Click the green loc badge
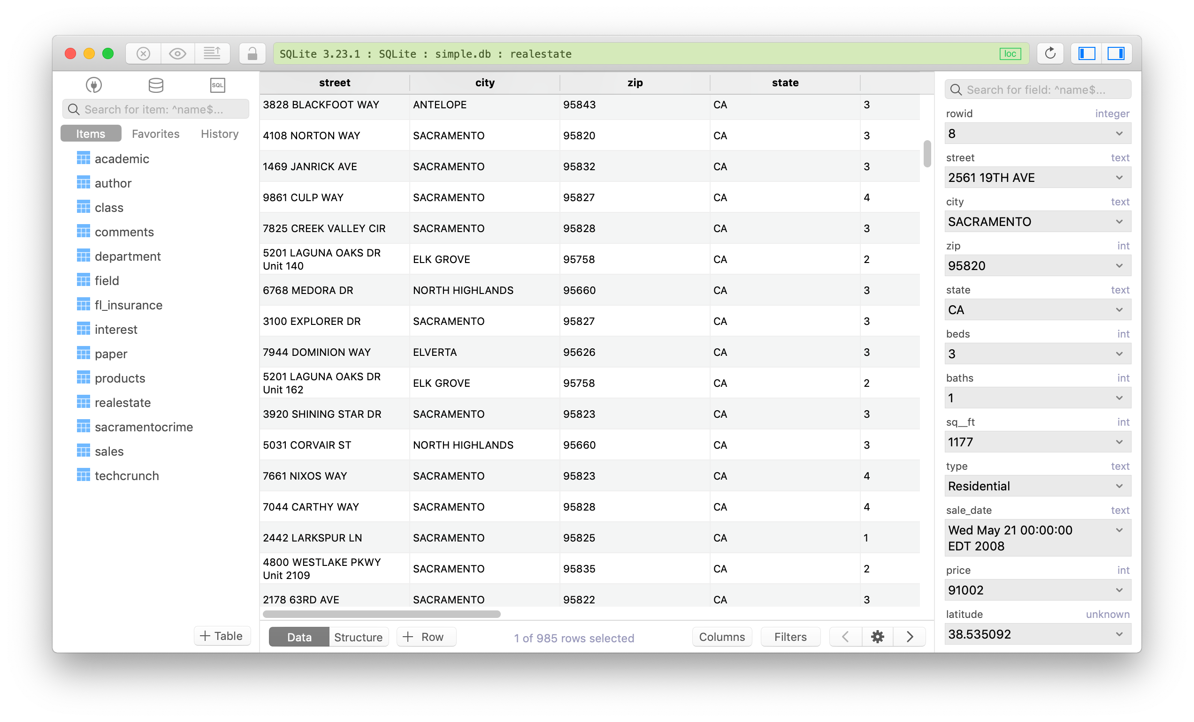 (x=1010, y=54)
